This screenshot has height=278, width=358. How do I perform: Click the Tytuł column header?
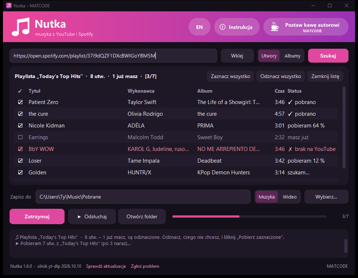pyautogui.click(x=34, y=91)
